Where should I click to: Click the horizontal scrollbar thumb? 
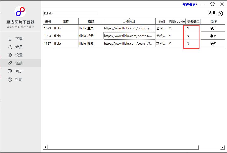(x=123, y=147)
